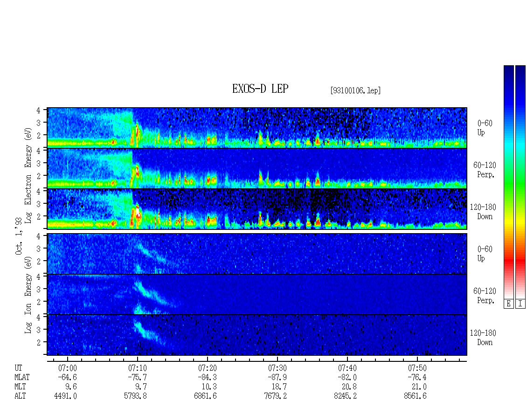Screen dimensions: 527x408
Task: Click the altitude value 6861.6
Action: [205, 396]
